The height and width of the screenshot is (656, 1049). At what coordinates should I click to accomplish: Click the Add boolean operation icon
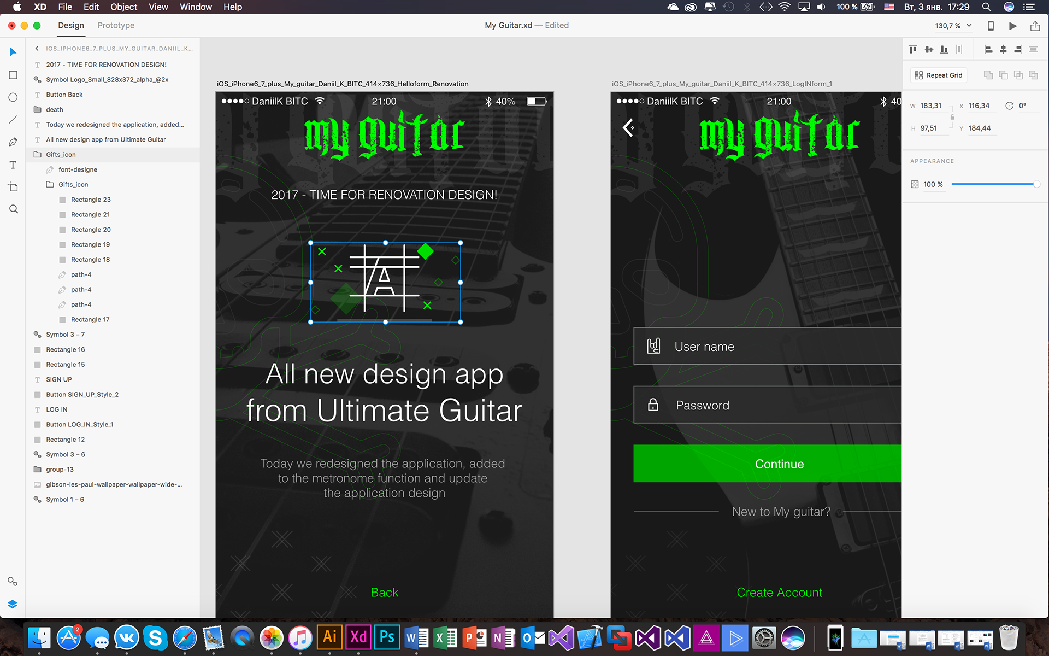point(988,75)
